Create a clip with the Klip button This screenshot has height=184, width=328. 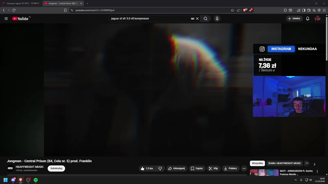[213, 168]
